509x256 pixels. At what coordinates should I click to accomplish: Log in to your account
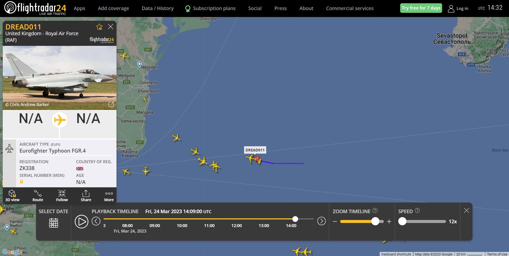pyautogui.click(x=458, y=8)
